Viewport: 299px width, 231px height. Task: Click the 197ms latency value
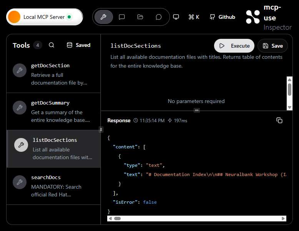[x=180, y=121]
